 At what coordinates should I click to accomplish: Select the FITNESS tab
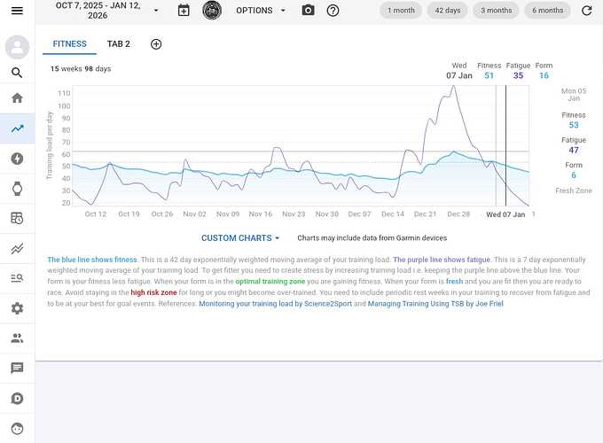[x=69, y=43]
